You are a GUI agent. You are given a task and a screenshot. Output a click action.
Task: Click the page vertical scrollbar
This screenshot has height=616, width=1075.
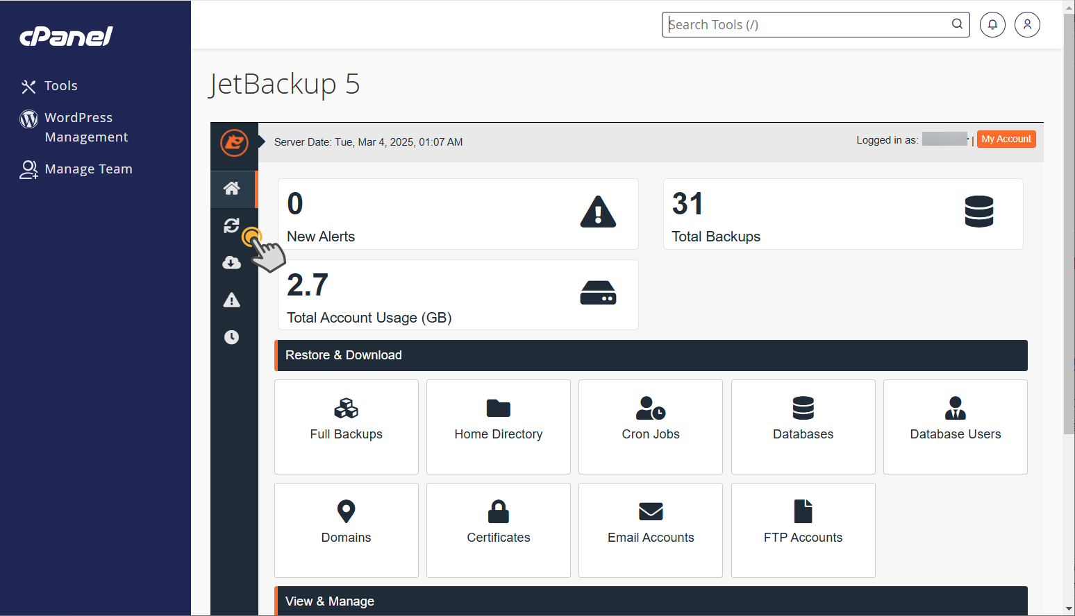(1069, 225)
